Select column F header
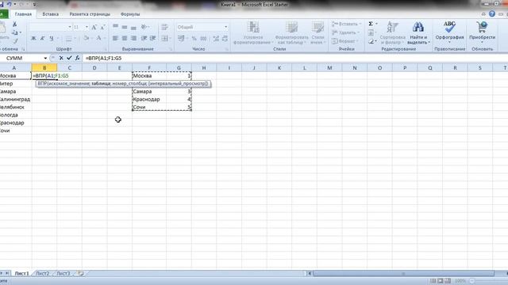The image size is (508, 285). point(149,68)
